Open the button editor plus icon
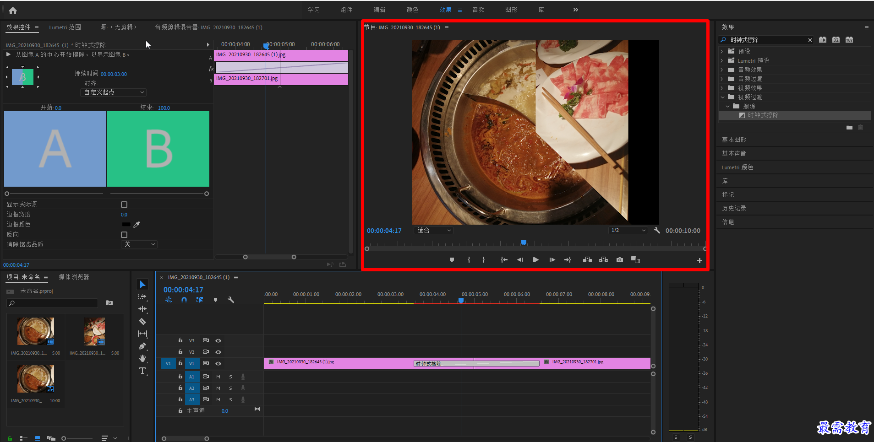Image resolution: width=874 pixels, height=442 pixels. pos(699,261)
